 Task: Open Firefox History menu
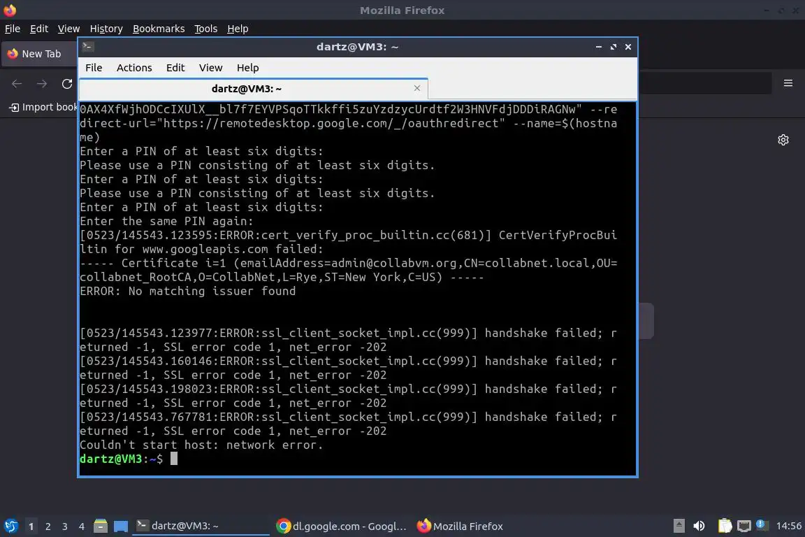pyautogui.click(x=106, y=29)
